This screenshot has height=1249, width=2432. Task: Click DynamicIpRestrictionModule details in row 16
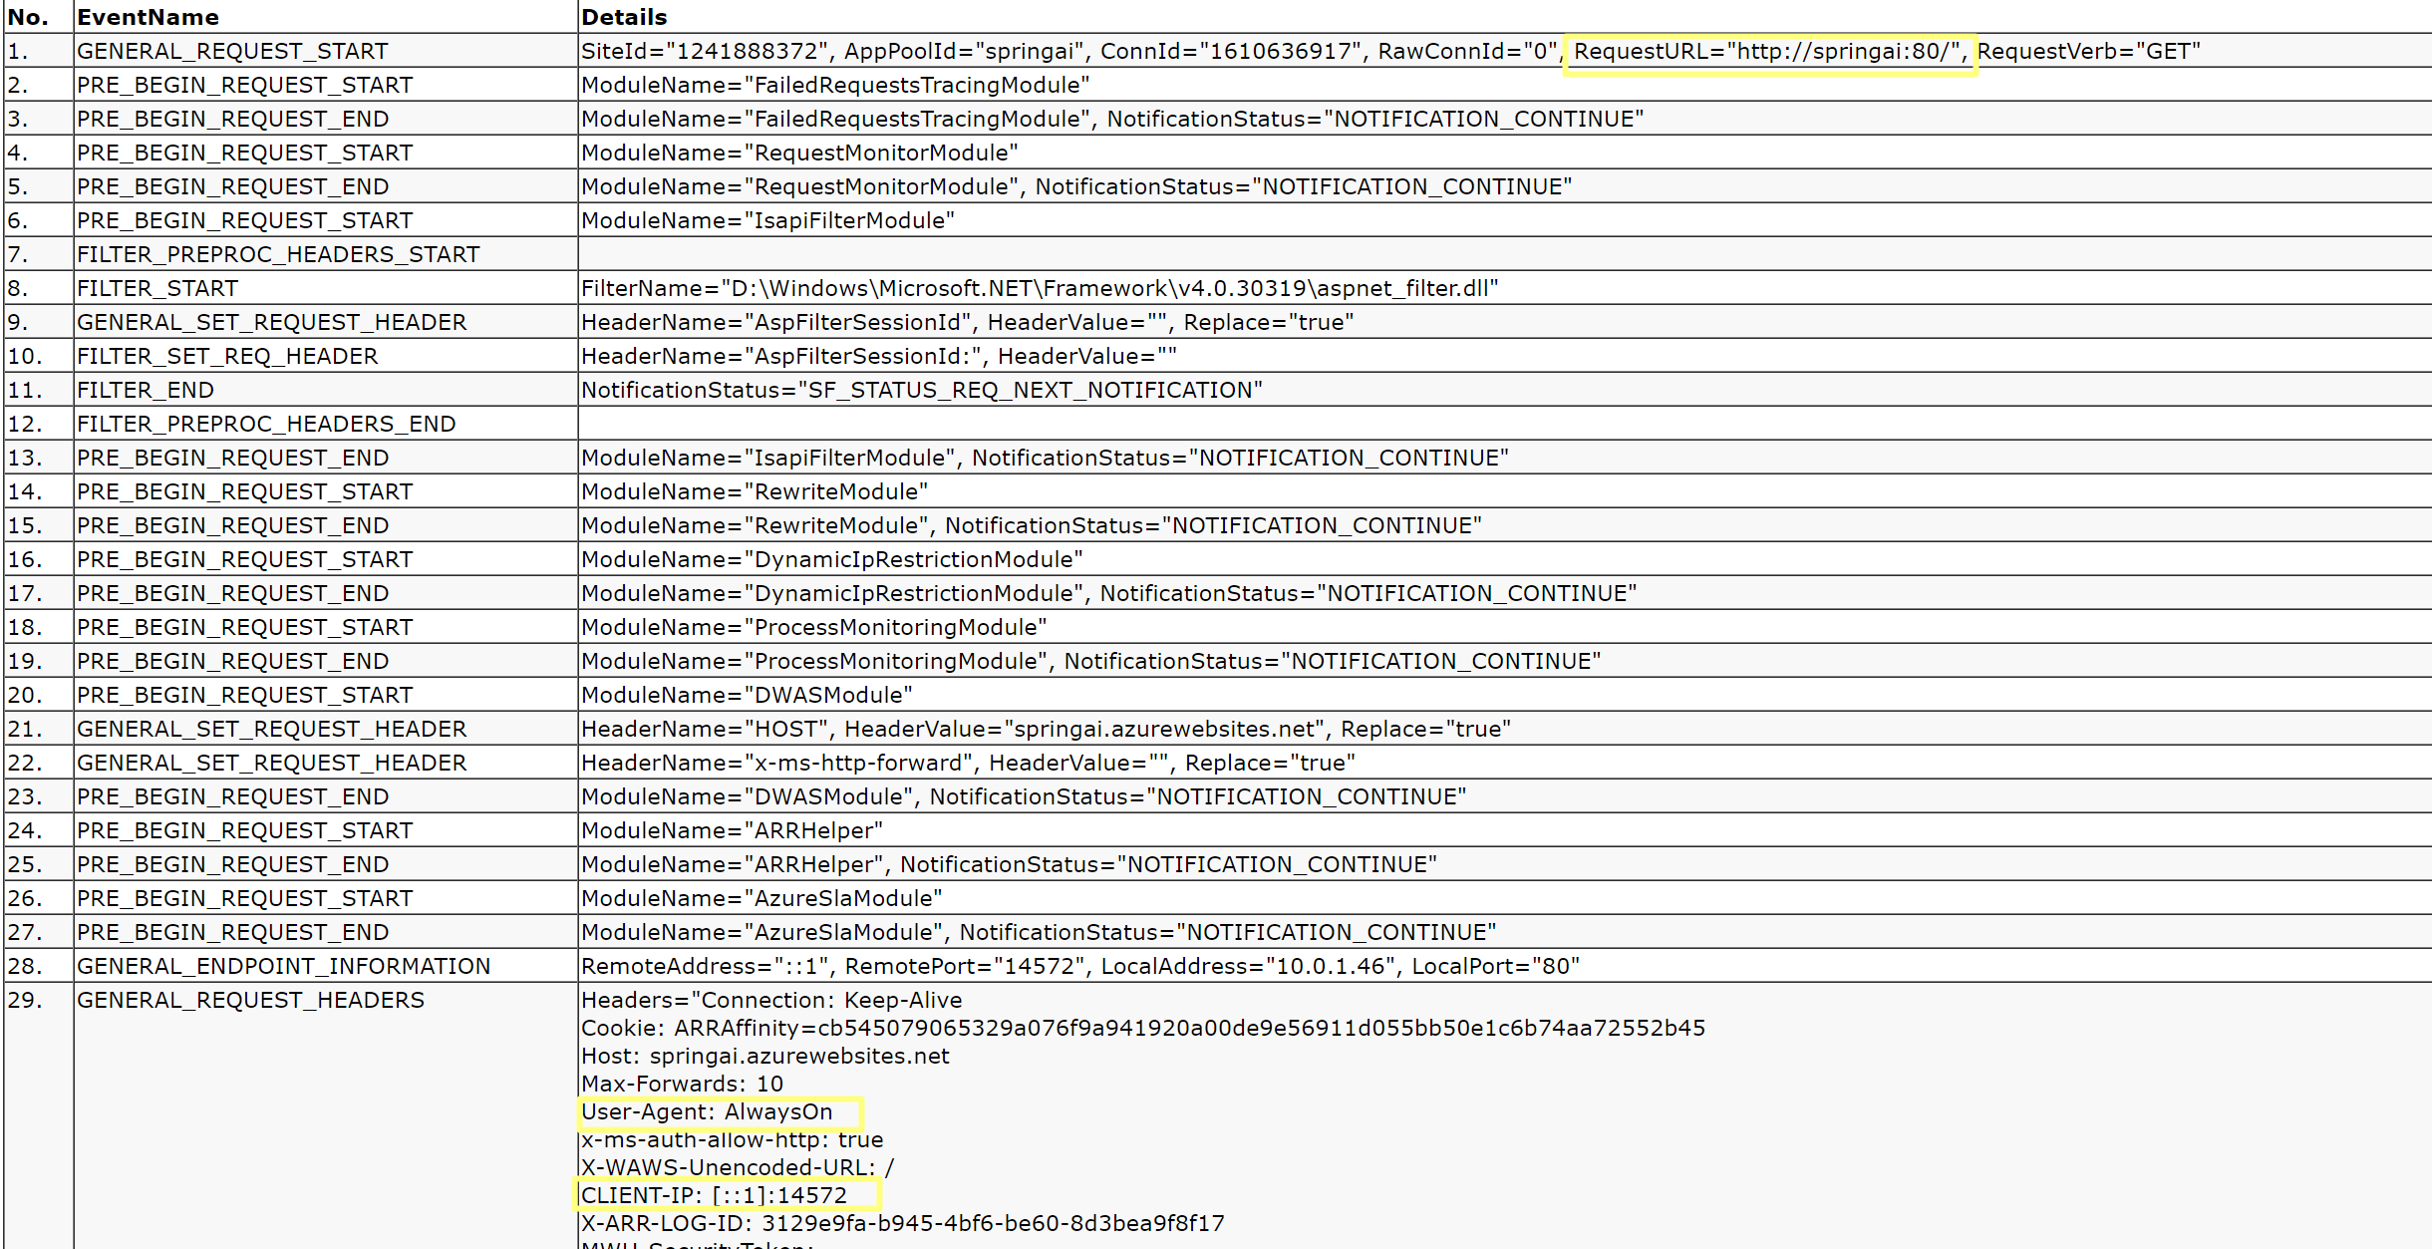(x=831, y=559)
